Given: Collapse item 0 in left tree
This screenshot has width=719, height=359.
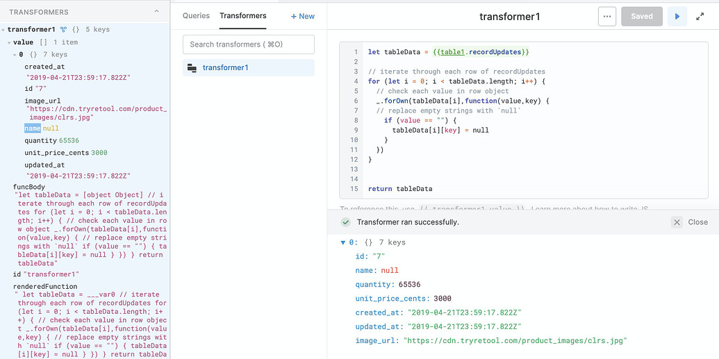Looking at the screenshot, I should (x=15, y=55).
